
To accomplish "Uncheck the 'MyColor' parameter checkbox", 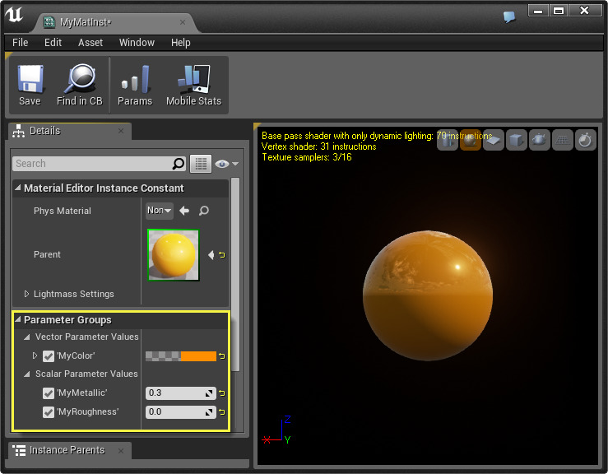I will (x=49, y=356).
